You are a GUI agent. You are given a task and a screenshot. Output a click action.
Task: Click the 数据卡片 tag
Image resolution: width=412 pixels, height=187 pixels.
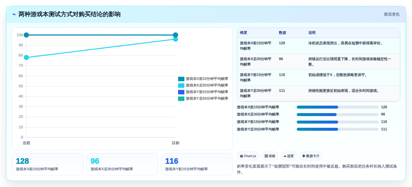coord(311,156)
